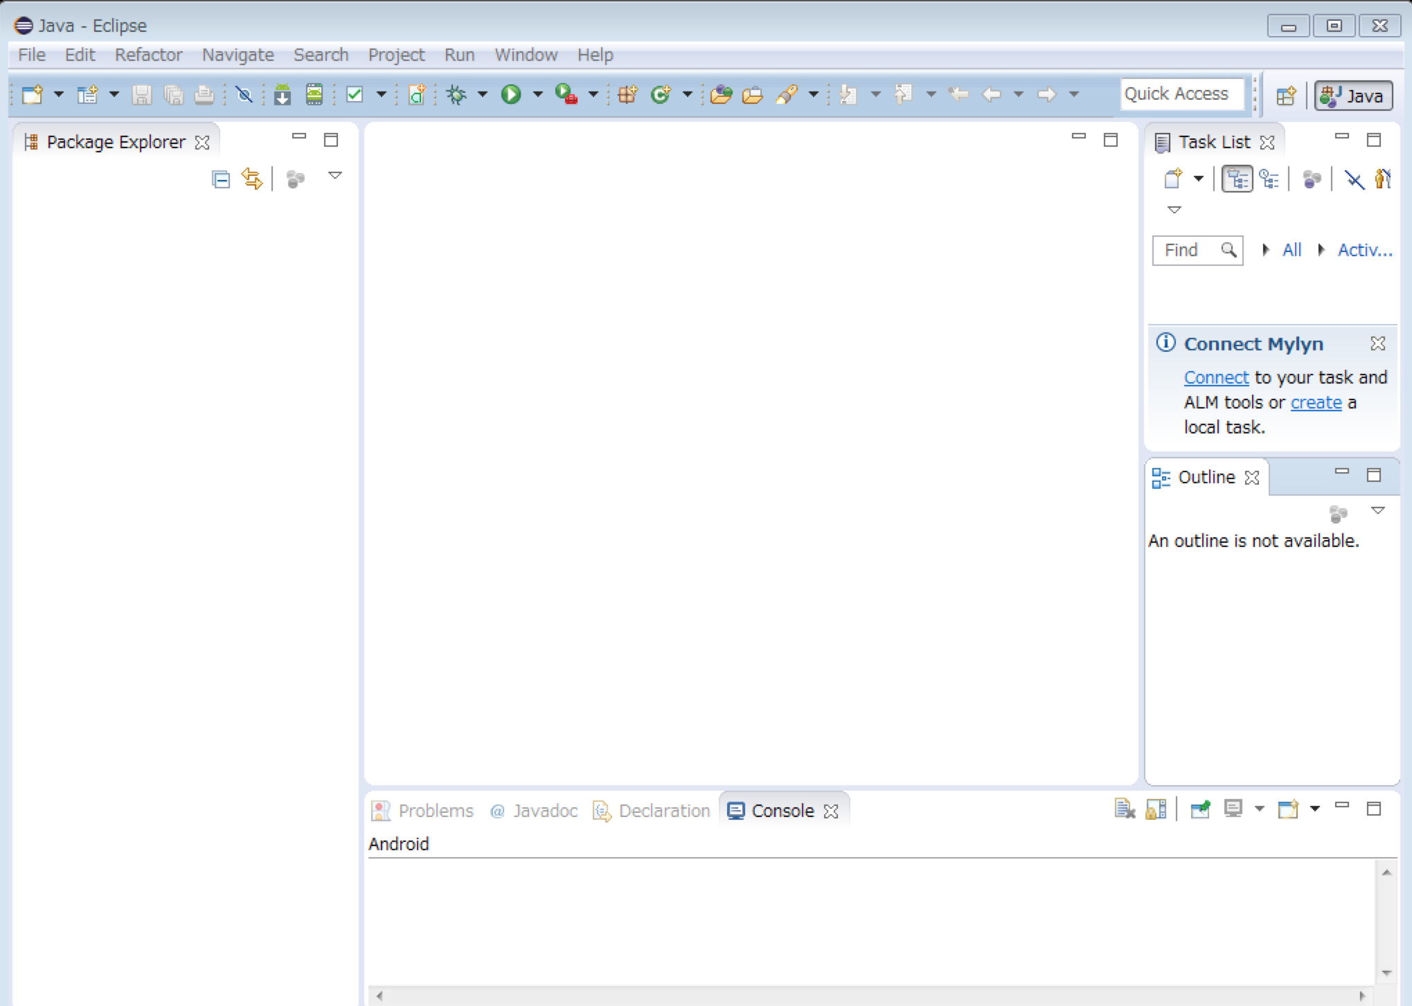Click the Console vertical scrollbar down arrow
The width and height of the screenshot is (1412, 1006).
(x=1386, y=973)
